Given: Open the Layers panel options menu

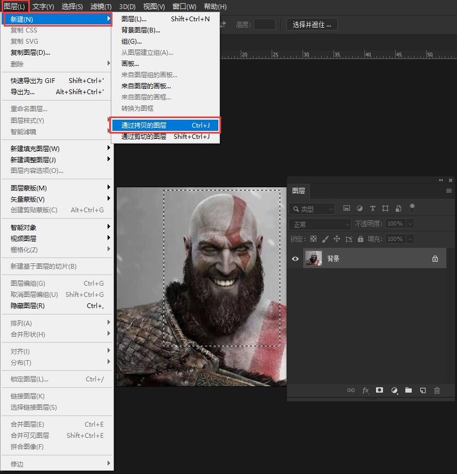Looking at the screenshot, I should click(x=449, y=191).
